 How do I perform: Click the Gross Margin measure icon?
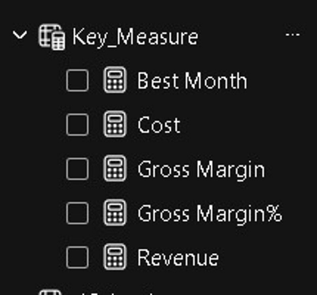[115, 169]
